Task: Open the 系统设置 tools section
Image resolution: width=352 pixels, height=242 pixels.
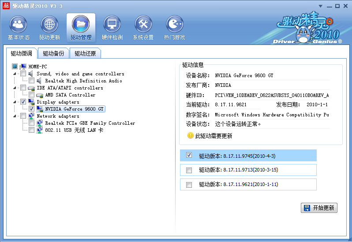Action: (x=143, y=28)
